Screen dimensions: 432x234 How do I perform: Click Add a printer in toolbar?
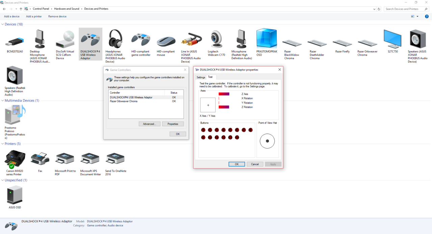(34, 17)
